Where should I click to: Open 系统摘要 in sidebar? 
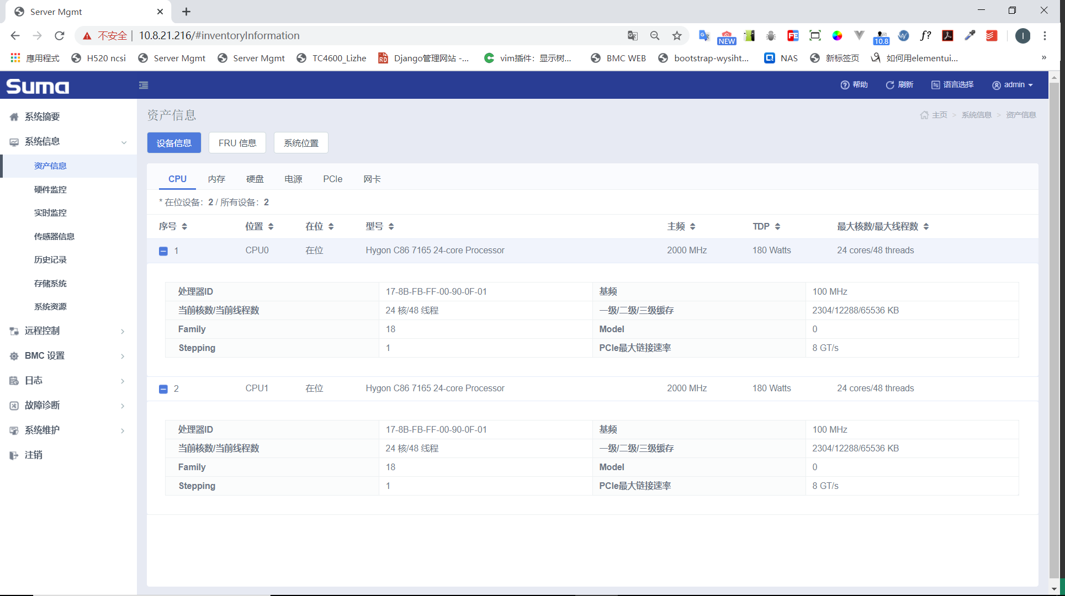42,116
